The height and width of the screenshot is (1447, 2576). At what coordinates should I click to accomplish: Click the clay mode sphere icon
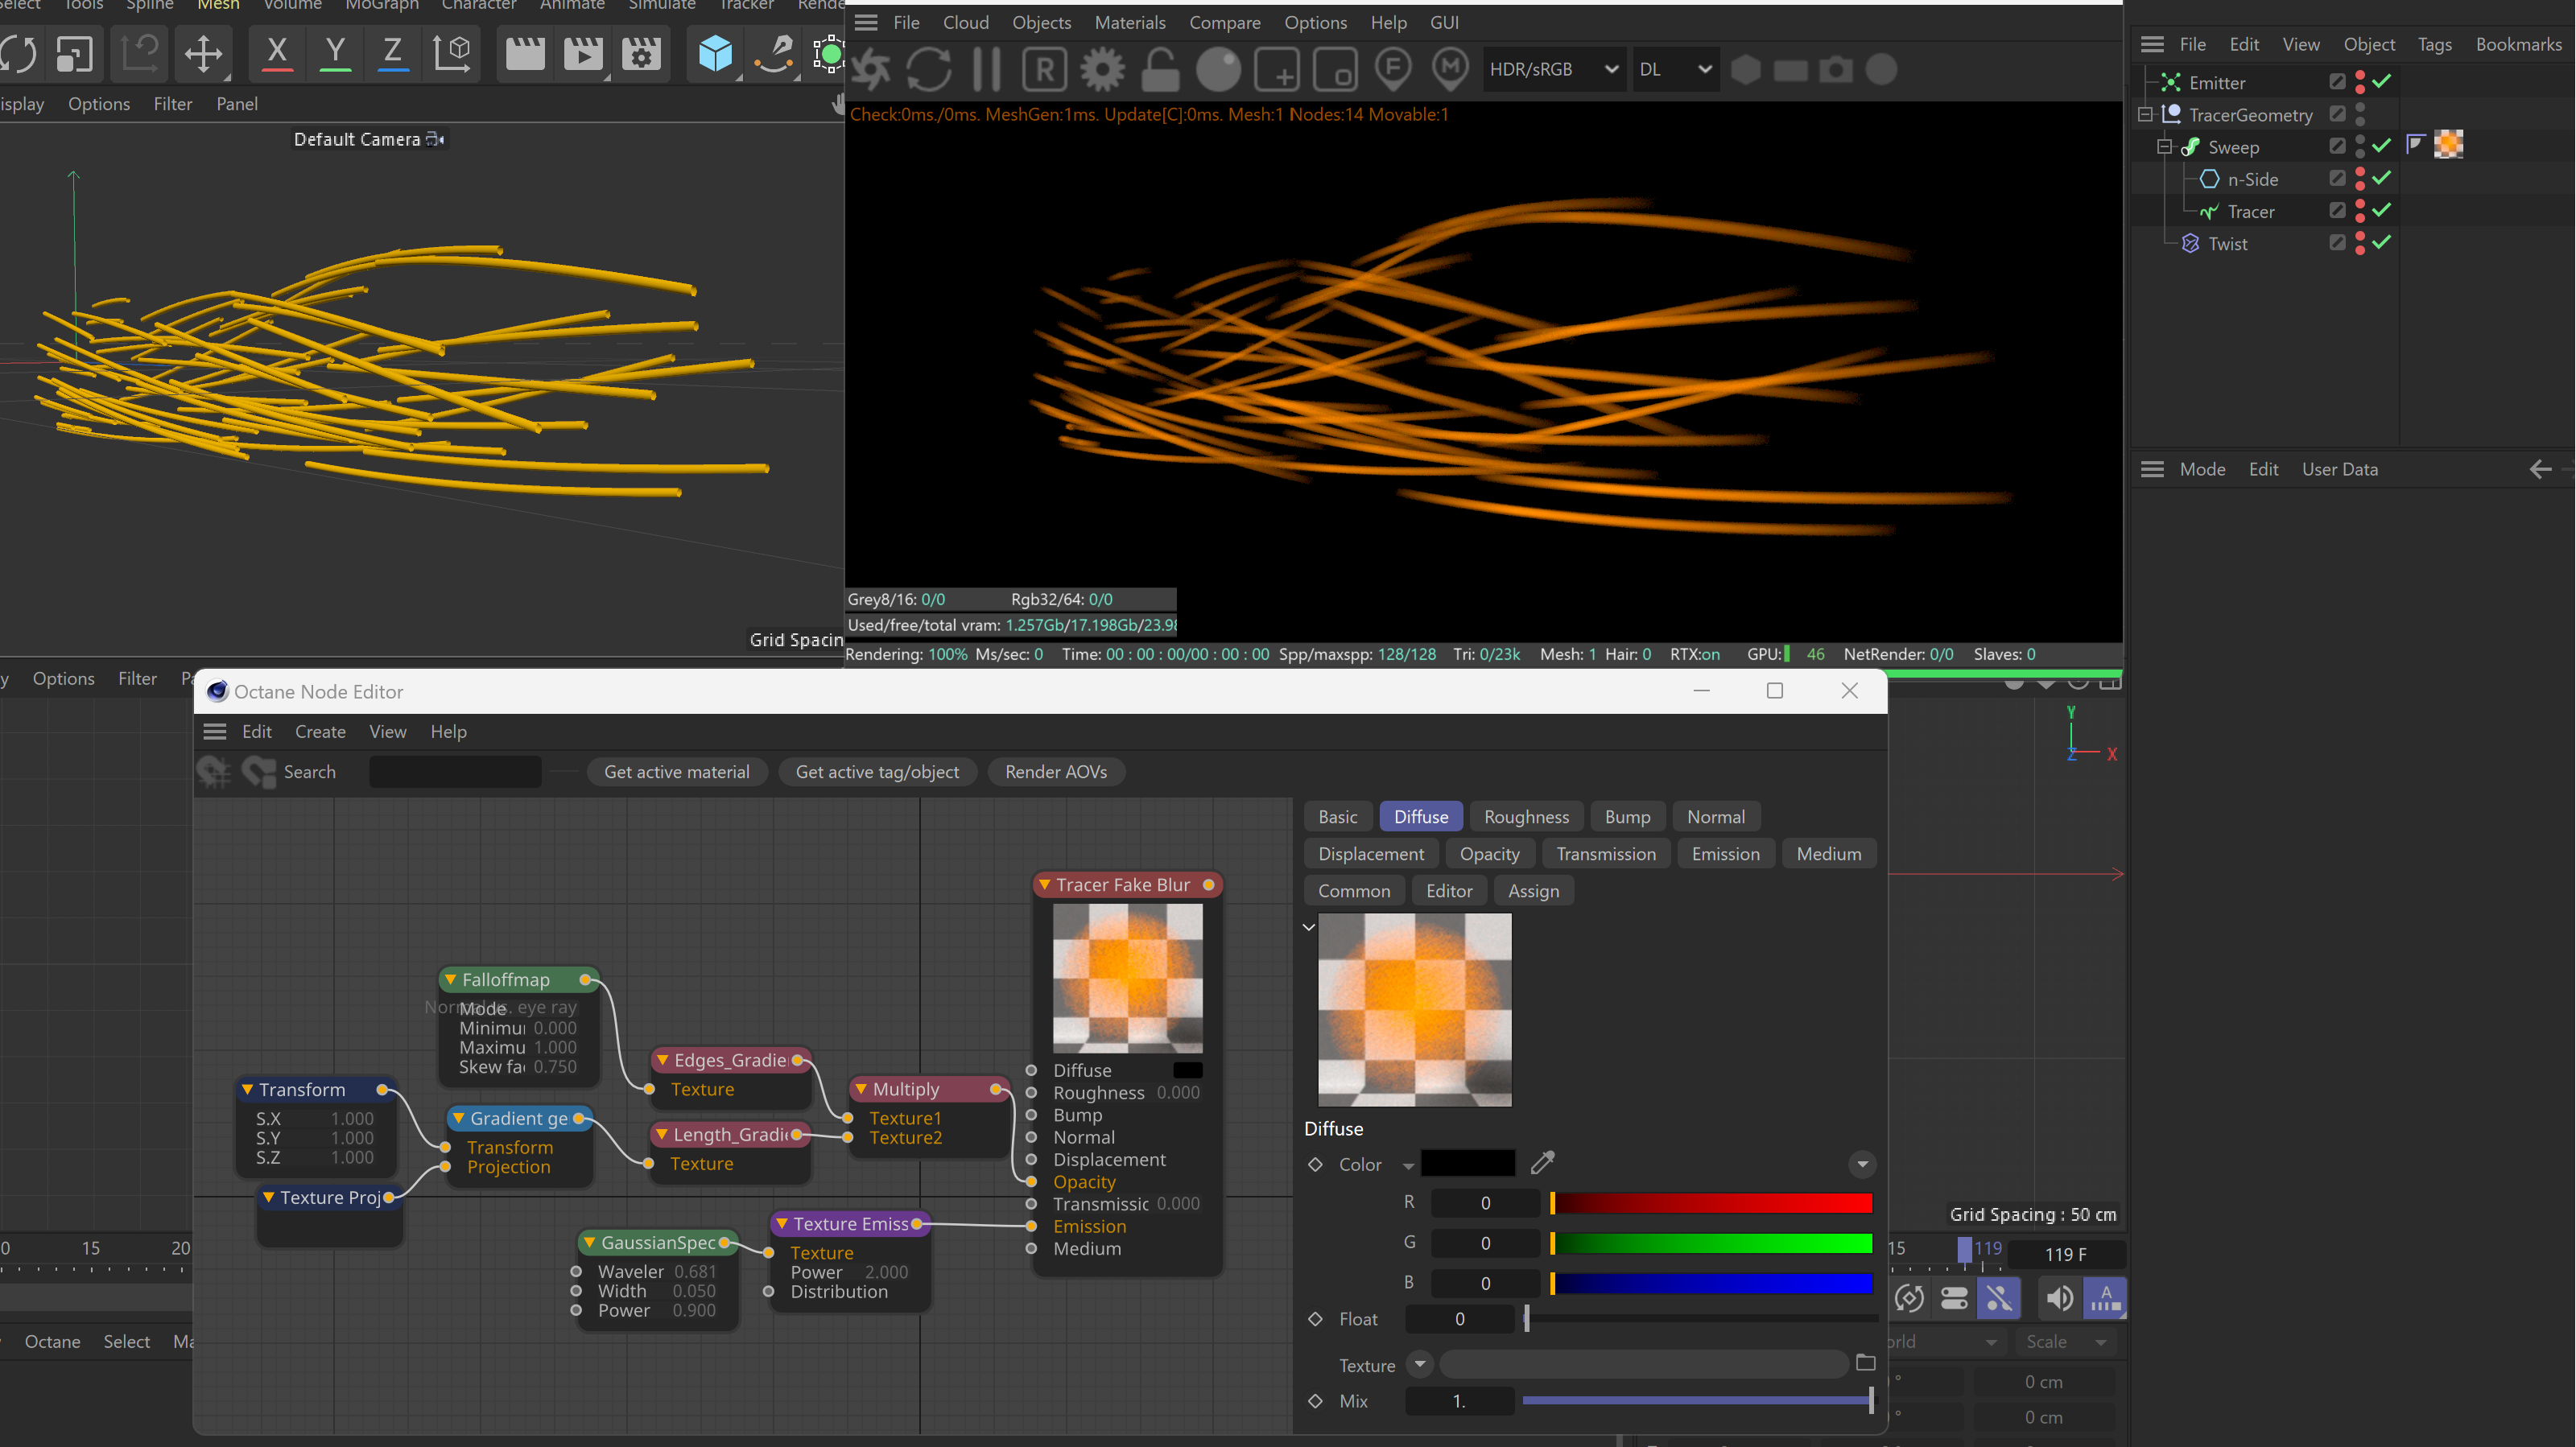tap(1218, 69)
